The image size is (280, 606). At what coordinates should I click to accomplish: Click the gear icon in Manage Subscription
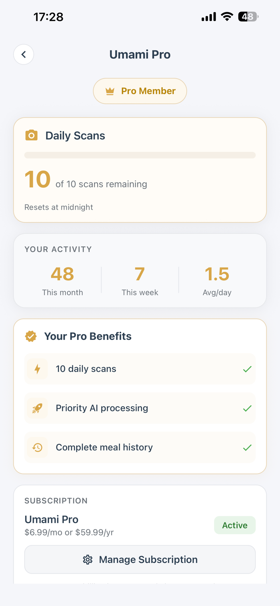click(88, 560)
